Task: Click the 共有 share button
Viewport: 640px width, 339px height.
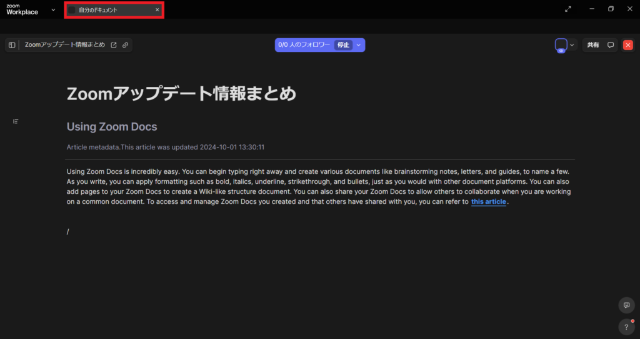Action: pos(592,45)
